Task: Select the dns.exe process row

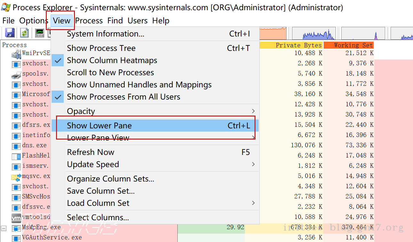Action: tap(34, 145)
